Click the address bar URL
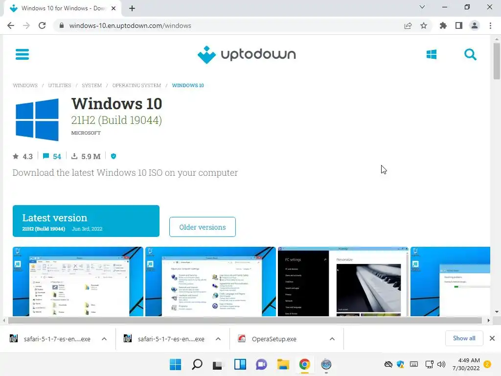The image size is (501, 376). (x=130, y=25)
